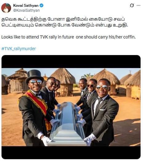Screen dimensions: 143x161
Task: Click the Tamil text of the post
Action: (65, 22)
